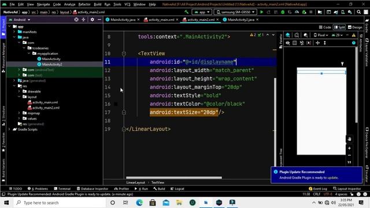Click the Debug app bug icon
Screen dimensions: 370x208
[x=283, y=12]
